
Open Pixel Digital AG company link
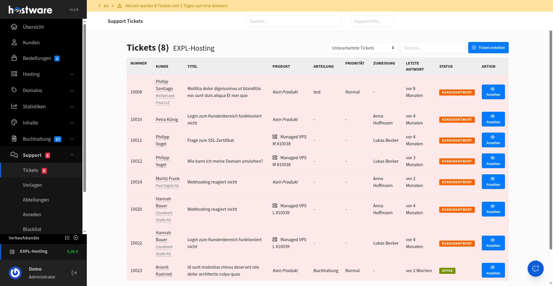click(x=167, y=186)
